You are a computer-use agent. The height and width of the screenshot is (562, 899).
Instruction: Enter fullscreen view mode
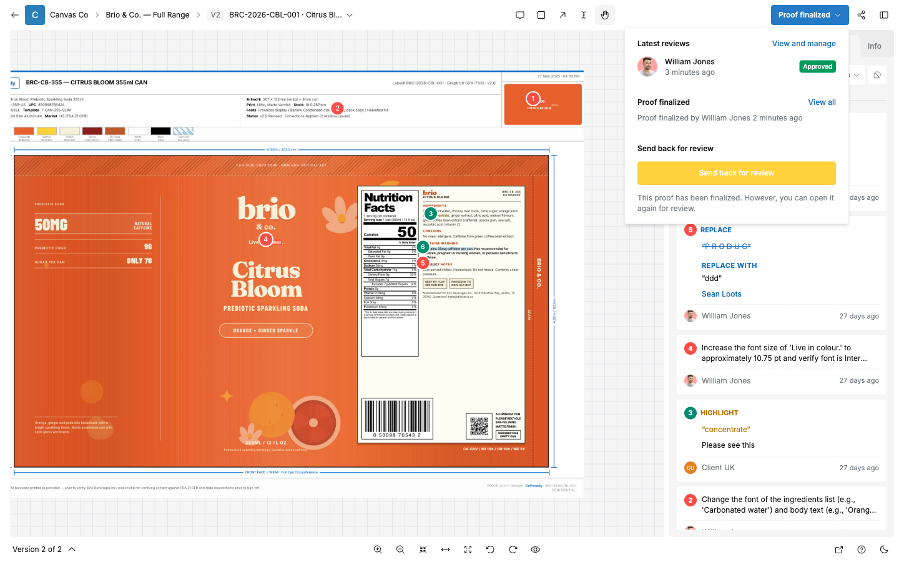(x=468, y=550)
